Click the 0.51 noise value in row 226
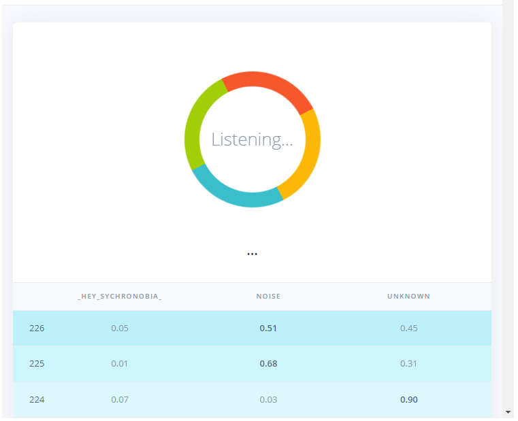 [268, 328]
